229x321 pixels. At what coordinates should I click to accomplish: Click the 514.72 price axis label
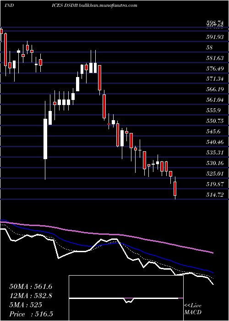(215, 195)
